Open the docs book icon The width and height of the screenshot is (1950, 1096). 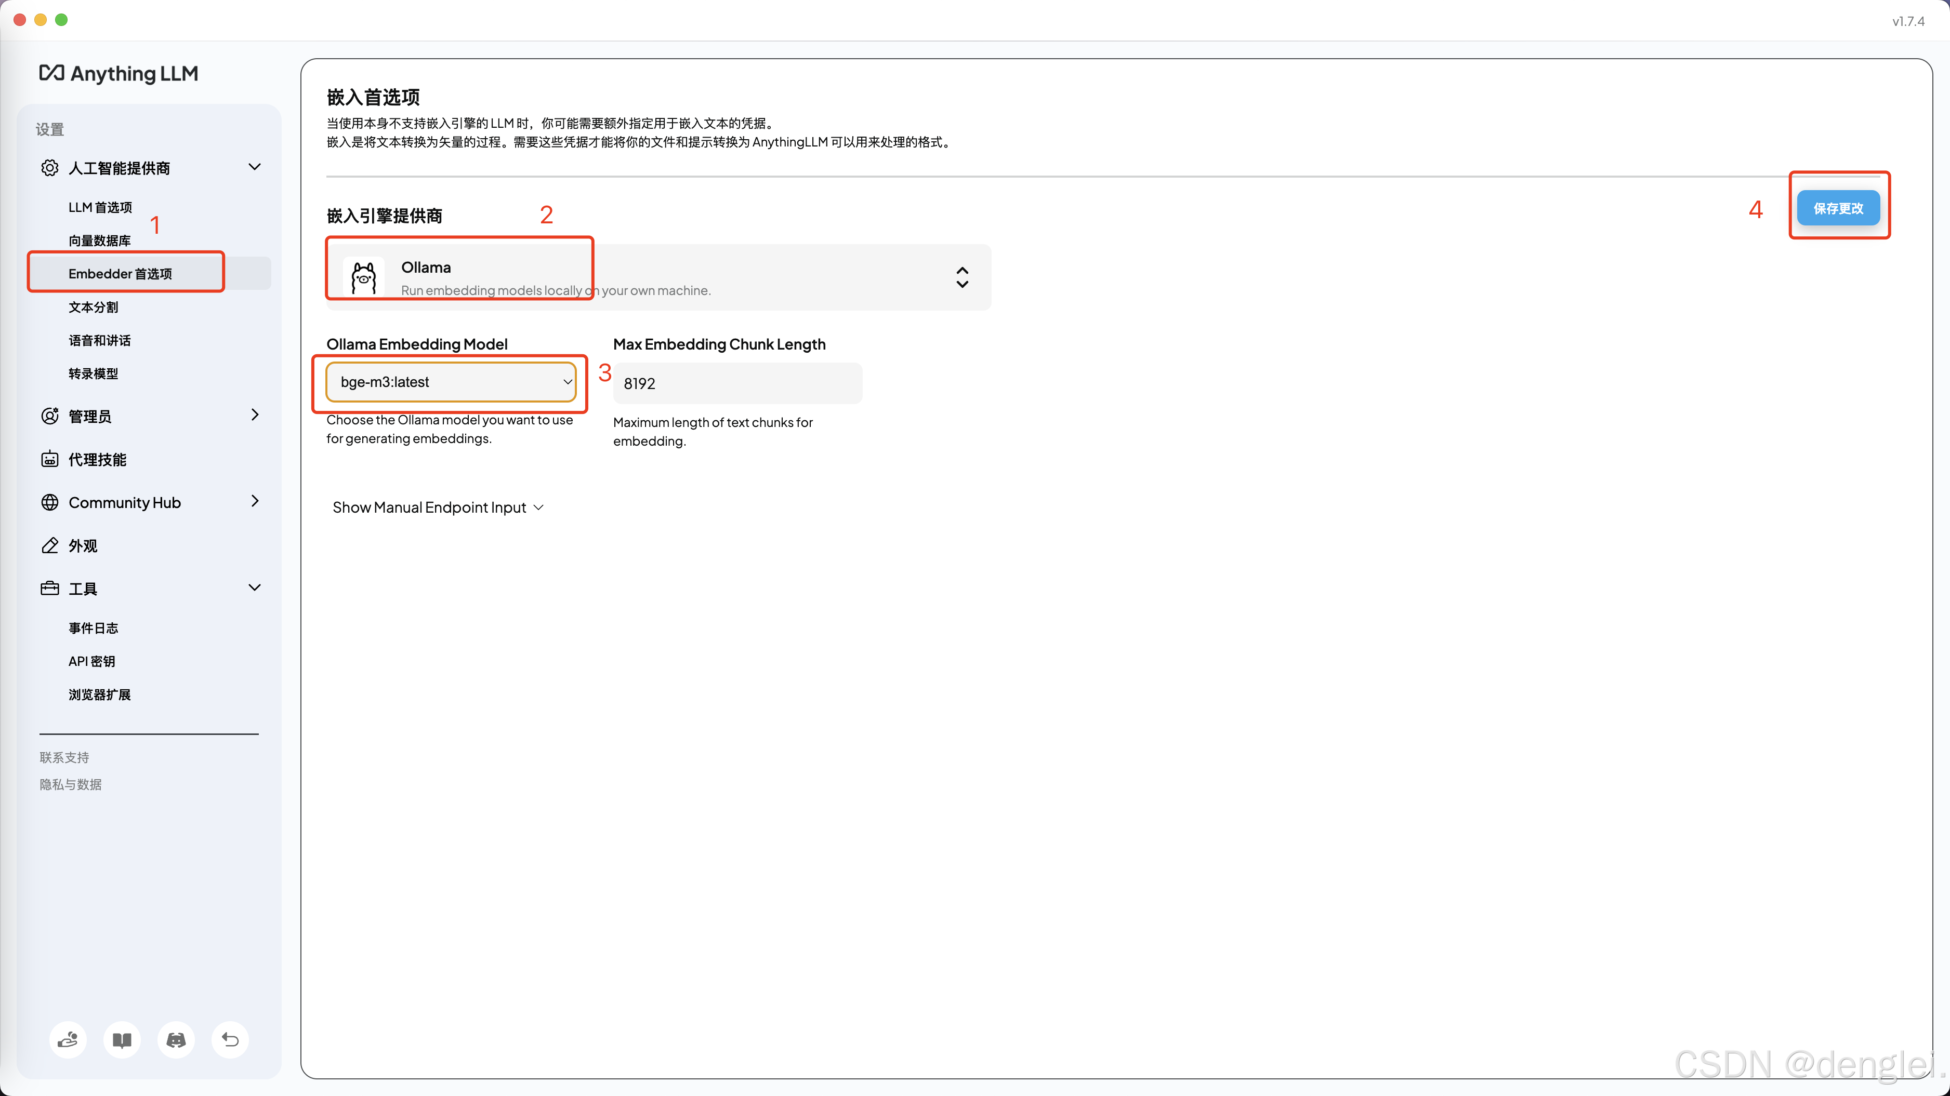point(122,1040)
